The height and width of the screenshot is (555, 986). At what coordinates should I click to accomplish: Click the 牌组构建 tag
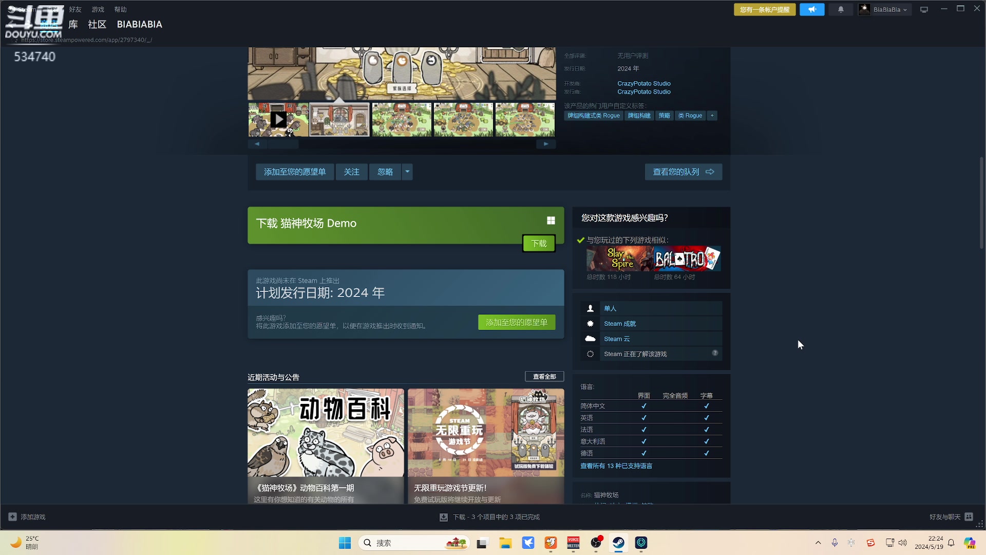(x=639, y=116)
